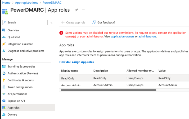Viewport: 189px width, 119px height.
Task: Click Got feedback? button
Action: pyautogui.click(x=104, y=22)
